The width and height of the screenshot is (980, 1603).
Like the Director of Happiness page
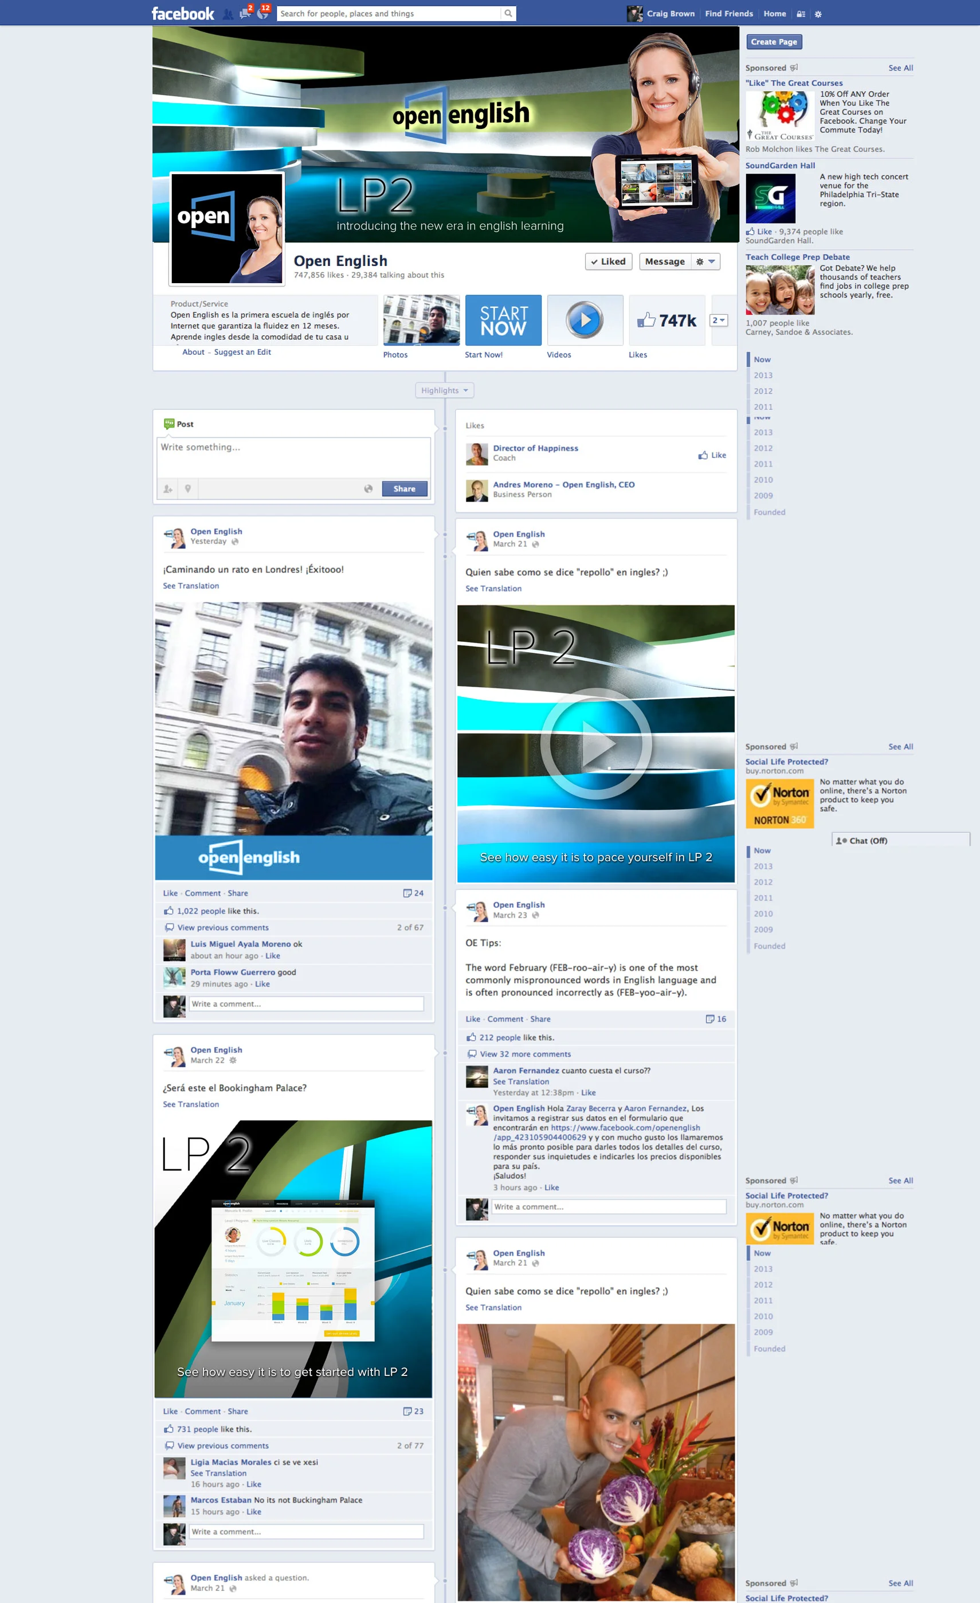click(x=712, y=456)
